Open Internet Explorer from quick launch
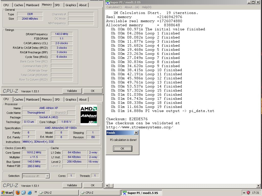262x196 pixels. coord(30,193)
